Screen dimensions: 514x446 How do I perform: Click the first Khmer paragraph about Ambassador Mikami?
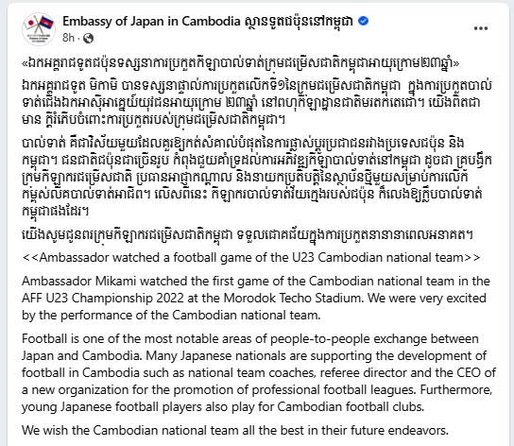[257, 103]
